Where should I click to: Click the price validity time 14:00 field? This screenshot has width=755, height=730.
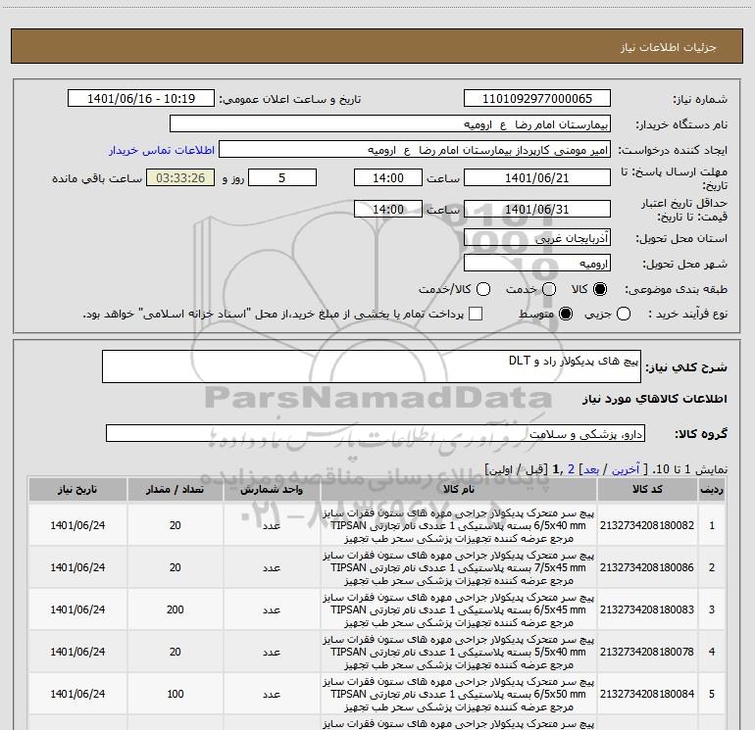pos(388,210)
